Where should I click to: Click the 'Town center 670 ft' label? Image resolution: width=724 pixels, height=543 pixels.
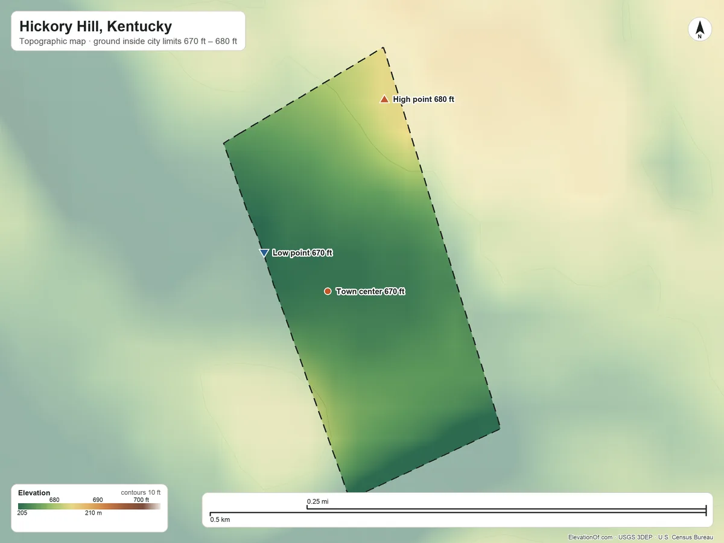click(x=370, y=291)
